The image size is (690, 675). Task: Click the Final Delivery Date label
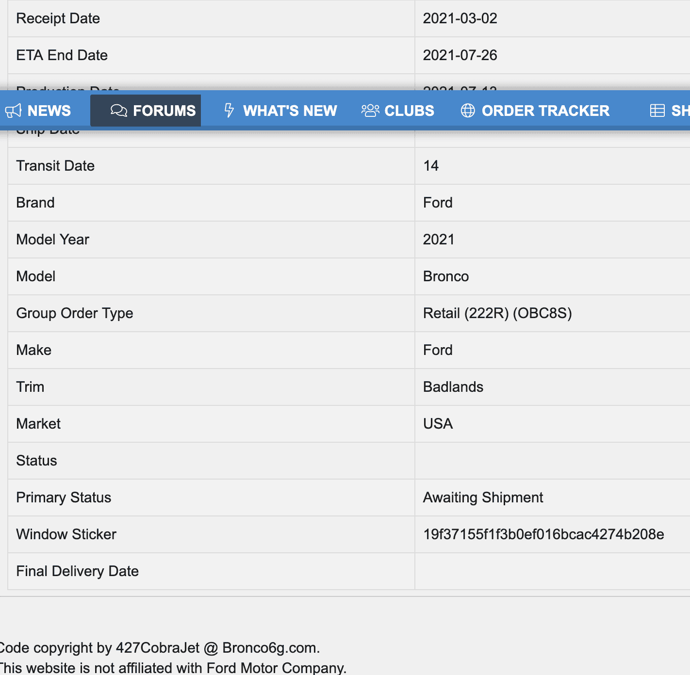78,571
